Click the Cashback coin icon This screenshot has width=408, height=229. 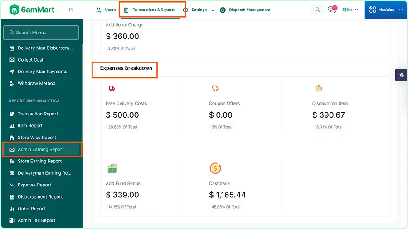(x=215, y=168)
